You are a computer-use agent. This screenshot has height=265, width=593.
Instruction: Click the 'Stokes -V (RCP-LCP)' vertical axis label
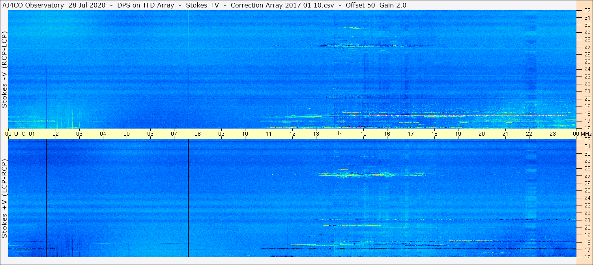[x=5, y=69]
